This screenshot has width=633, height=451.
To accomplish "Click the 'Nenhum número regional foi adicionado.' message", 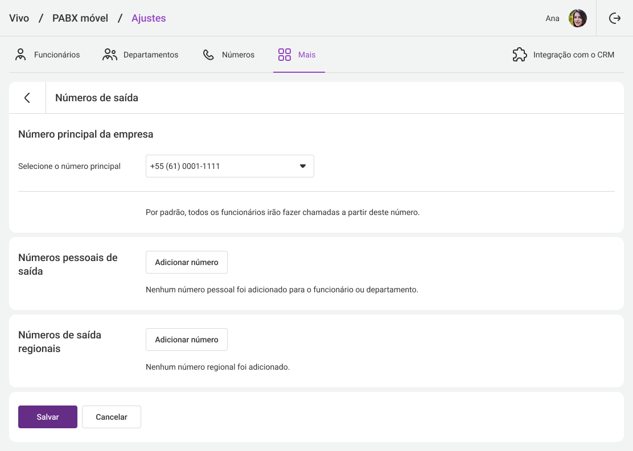I will [x=217, y=367].
